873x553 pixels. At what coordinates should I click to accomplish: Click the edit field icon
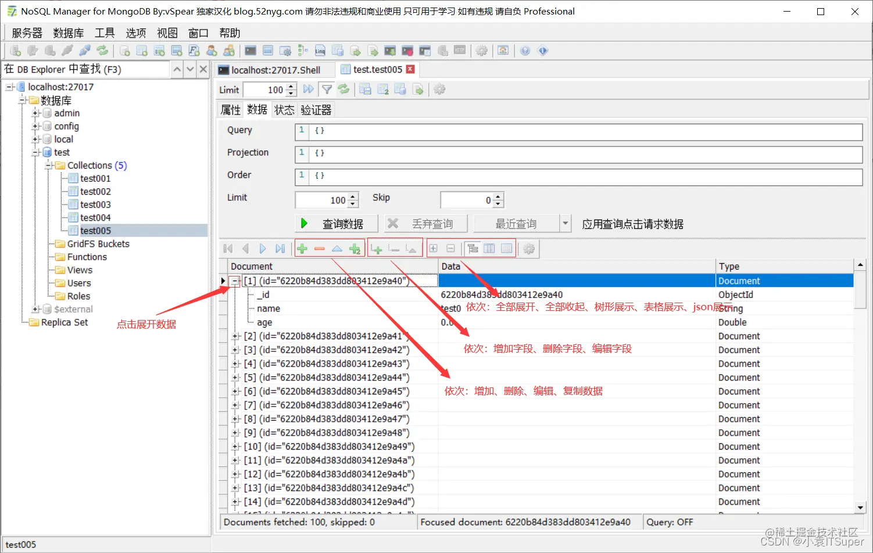(x=412, y=249)
